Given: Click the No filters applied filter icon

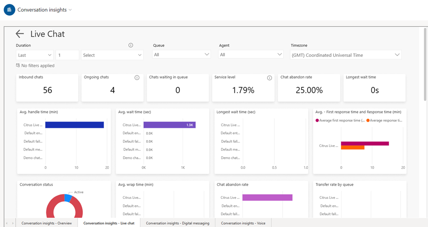Looking at the screenshot, I should 18,66.
